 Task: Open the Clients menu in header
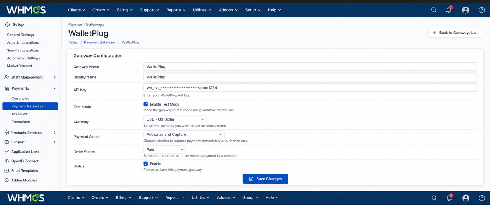pyautogui.click(x=76, y=10)
